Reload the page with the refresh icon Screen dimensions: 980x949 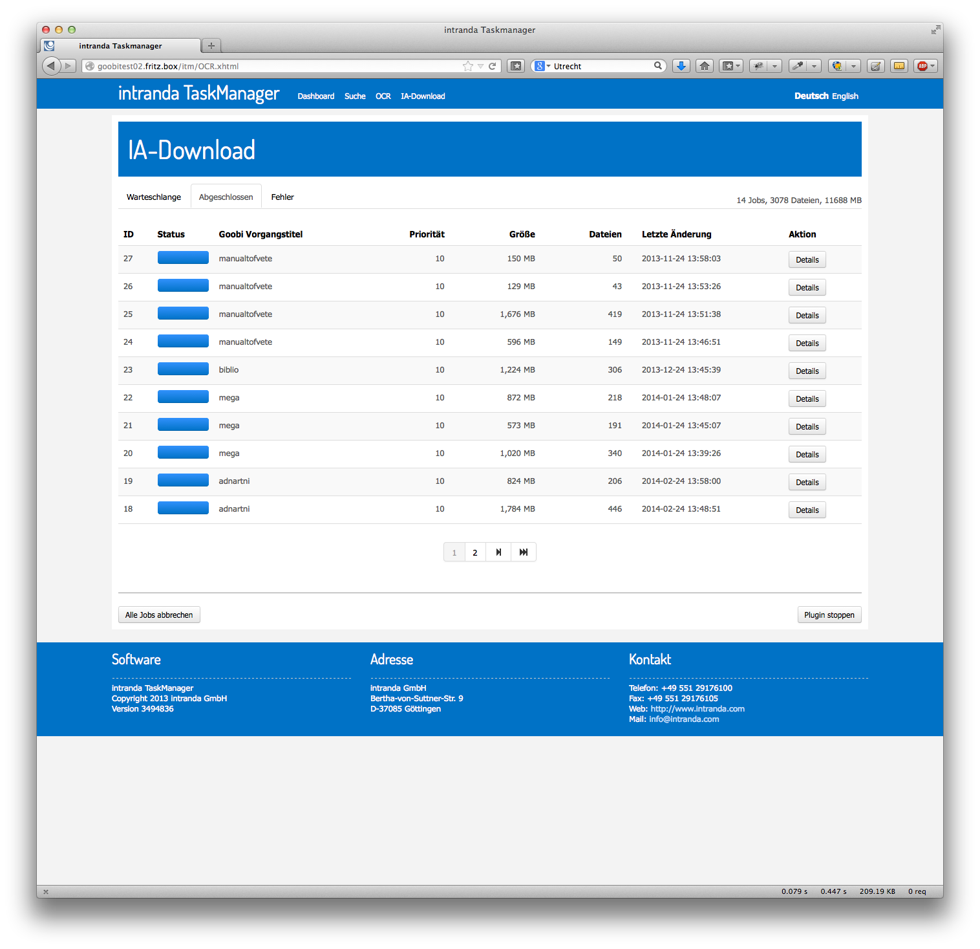point(492,66)
